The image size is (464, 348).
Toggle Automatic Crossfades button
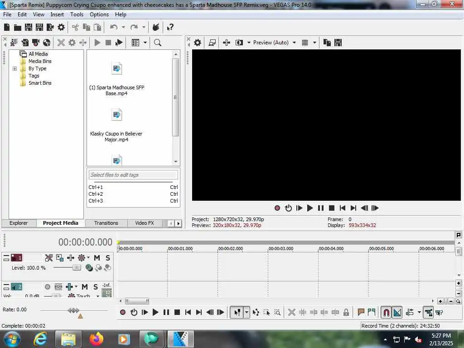point(397,312)
